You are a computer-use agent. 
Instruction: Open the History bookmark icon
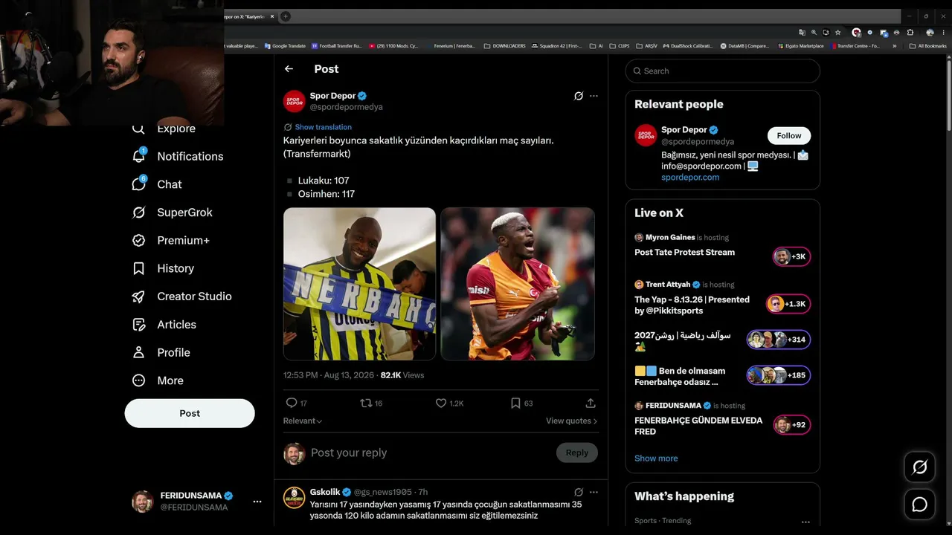click(139, 268)
